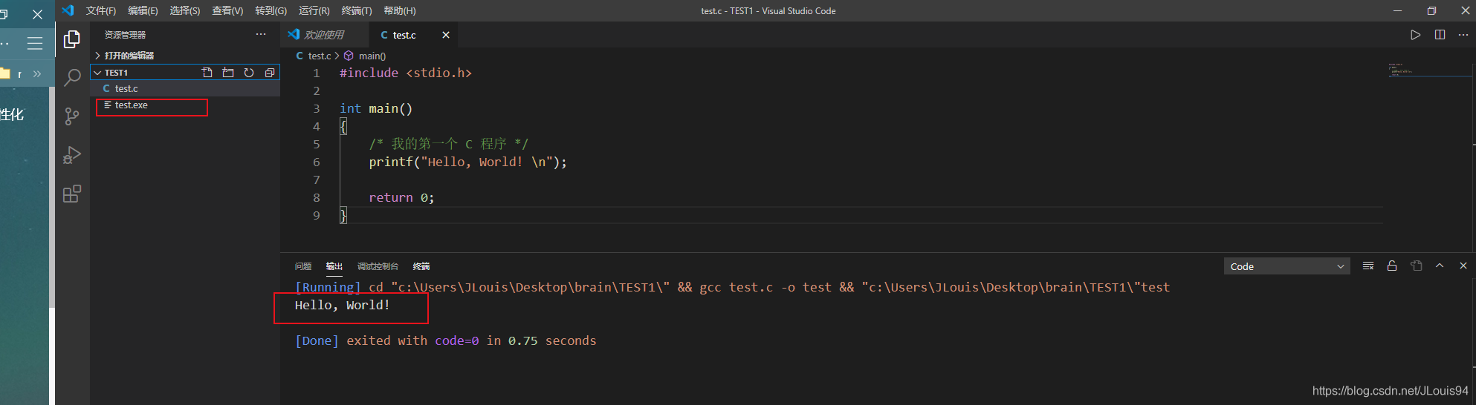This screenshot has height=405, width=1476.
Task: Collapse all folders in TEST1 explorer
Action: point(270,73)
